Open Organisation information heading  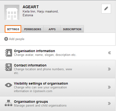(35, 51)
